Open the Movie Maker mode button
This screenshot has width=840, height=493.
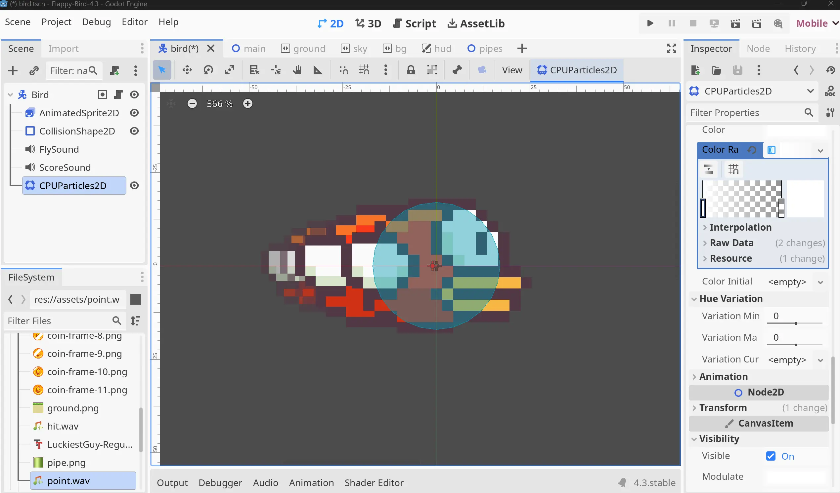(778, 23)
